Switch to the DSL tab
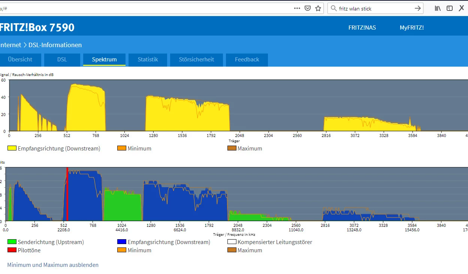 [x=62, y=60]
